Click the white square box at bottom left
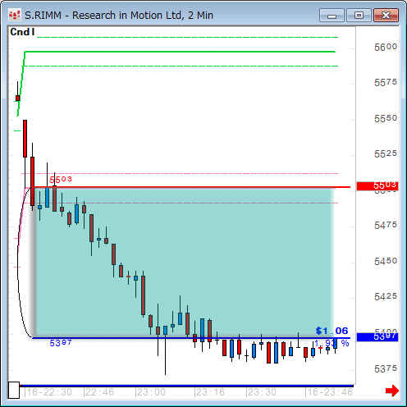 coord(14,391)
